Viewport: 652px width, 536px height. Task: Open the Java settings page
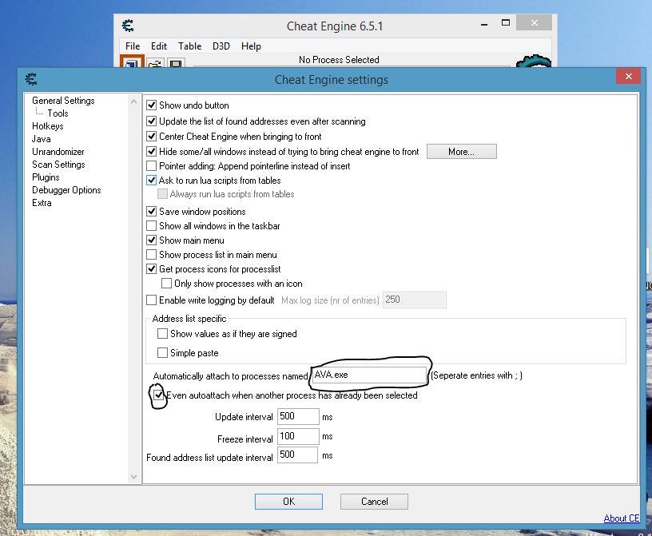[42, 139]
